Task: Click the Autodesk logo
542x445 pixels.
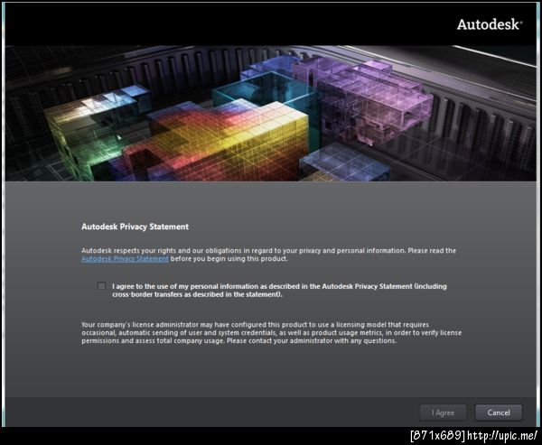Action: (x=490, y=24)
